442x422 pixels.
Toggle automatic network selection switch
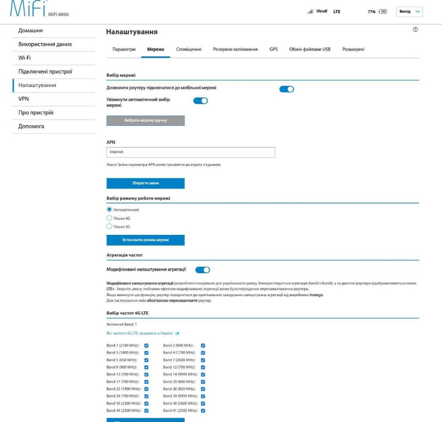point(200,101)
